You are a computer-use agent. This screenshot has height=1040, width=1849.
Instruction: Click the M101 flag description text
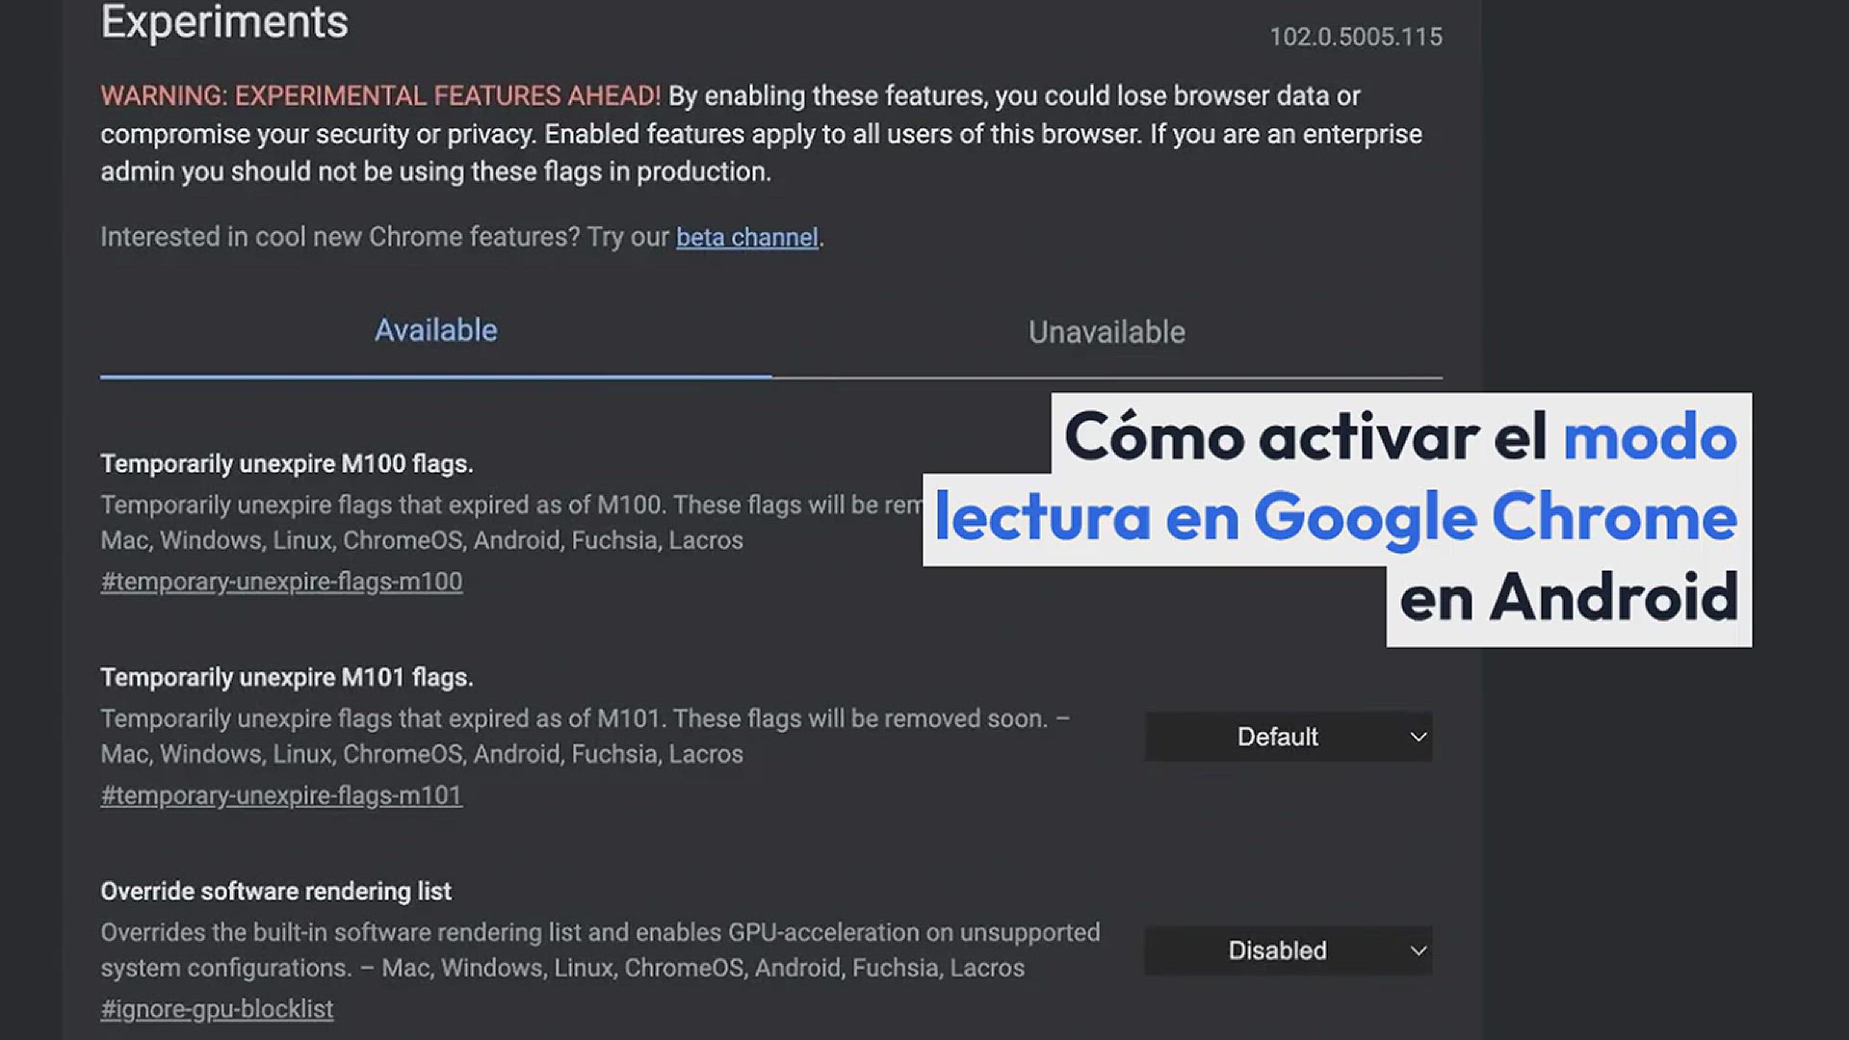tap(584, 737)
